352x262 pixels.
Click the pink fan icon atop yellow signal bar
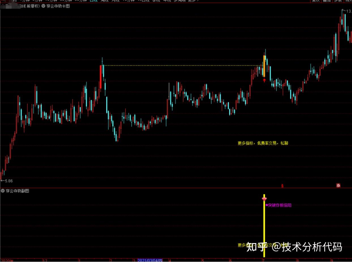pos(264,199)
